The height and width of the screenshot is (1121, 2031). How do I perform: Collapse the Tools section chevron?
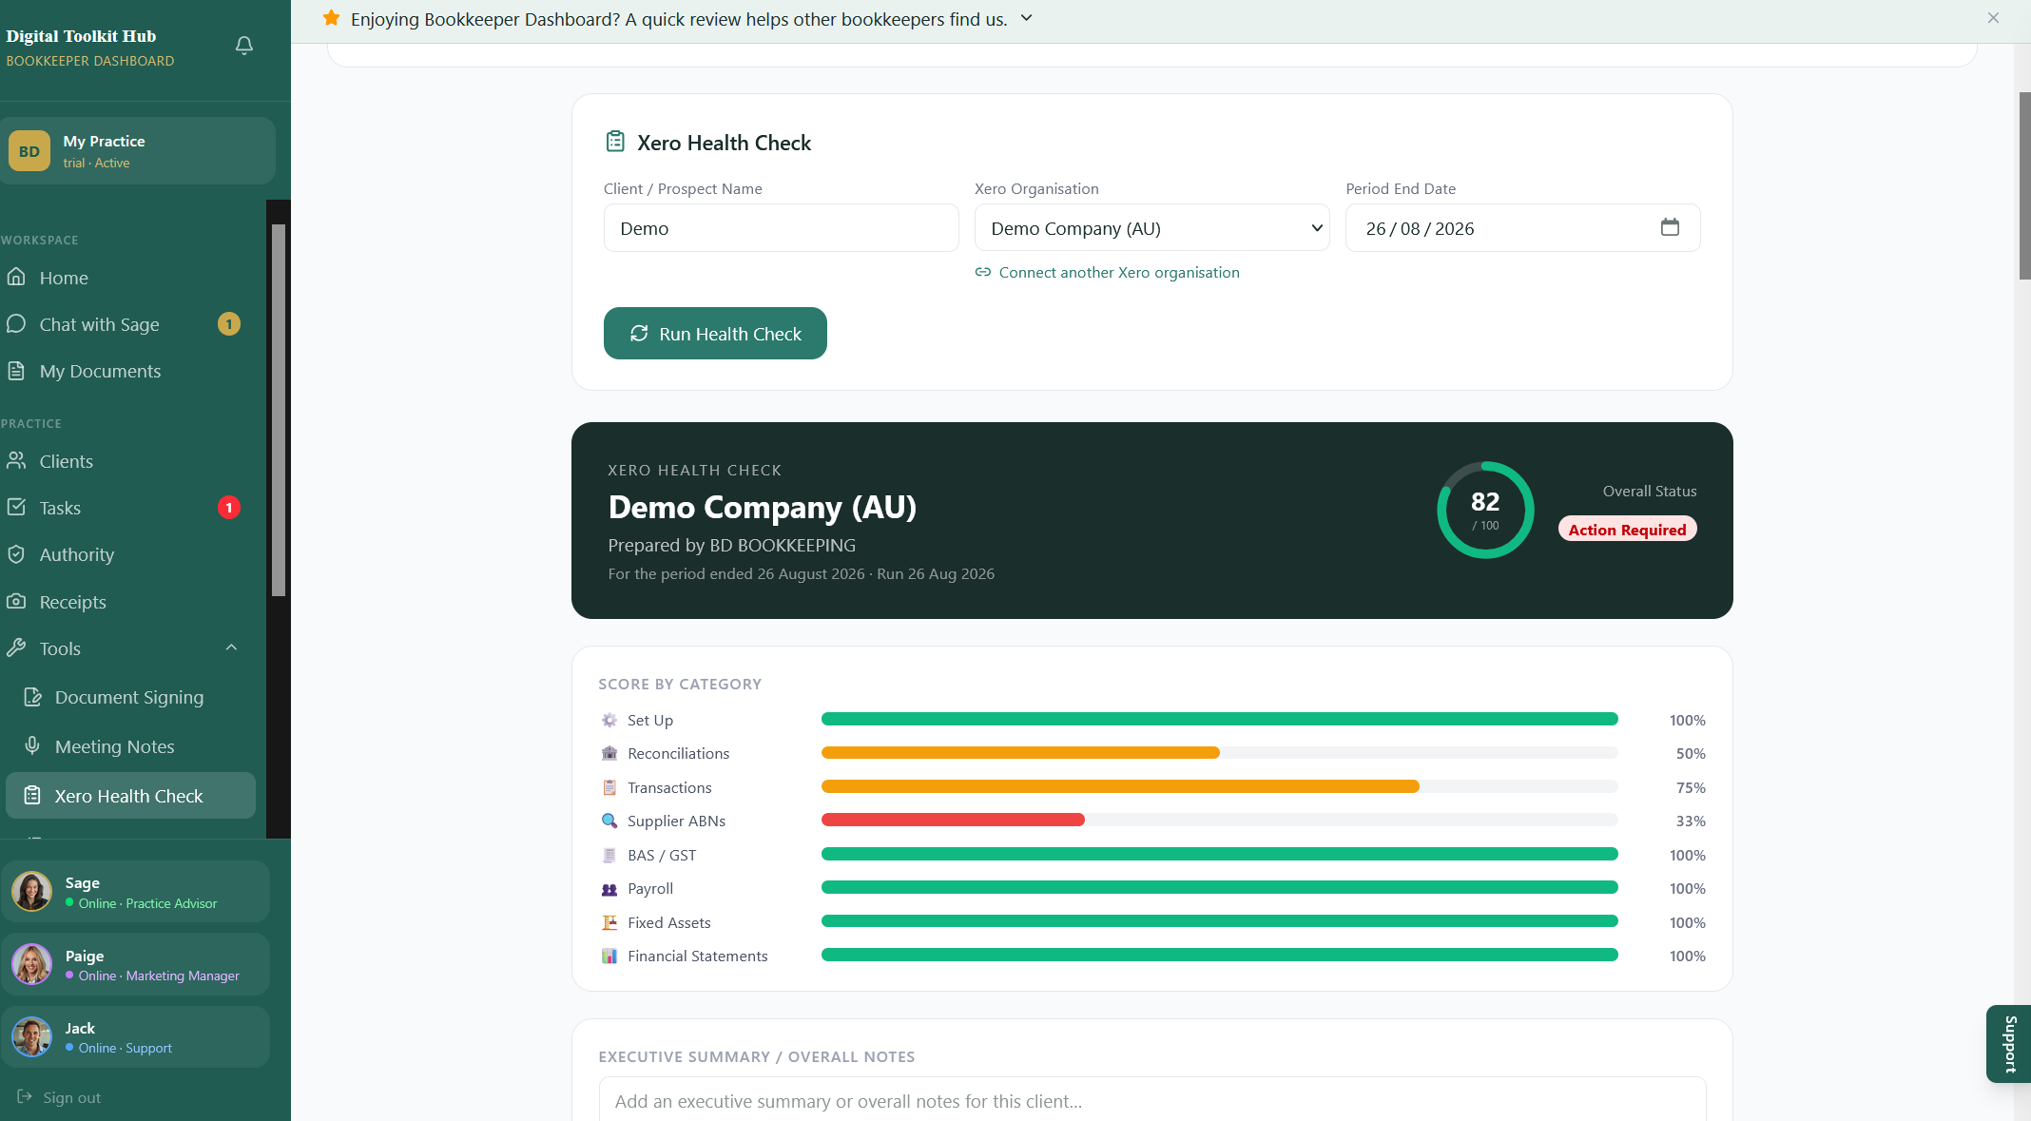pos(231,647)
